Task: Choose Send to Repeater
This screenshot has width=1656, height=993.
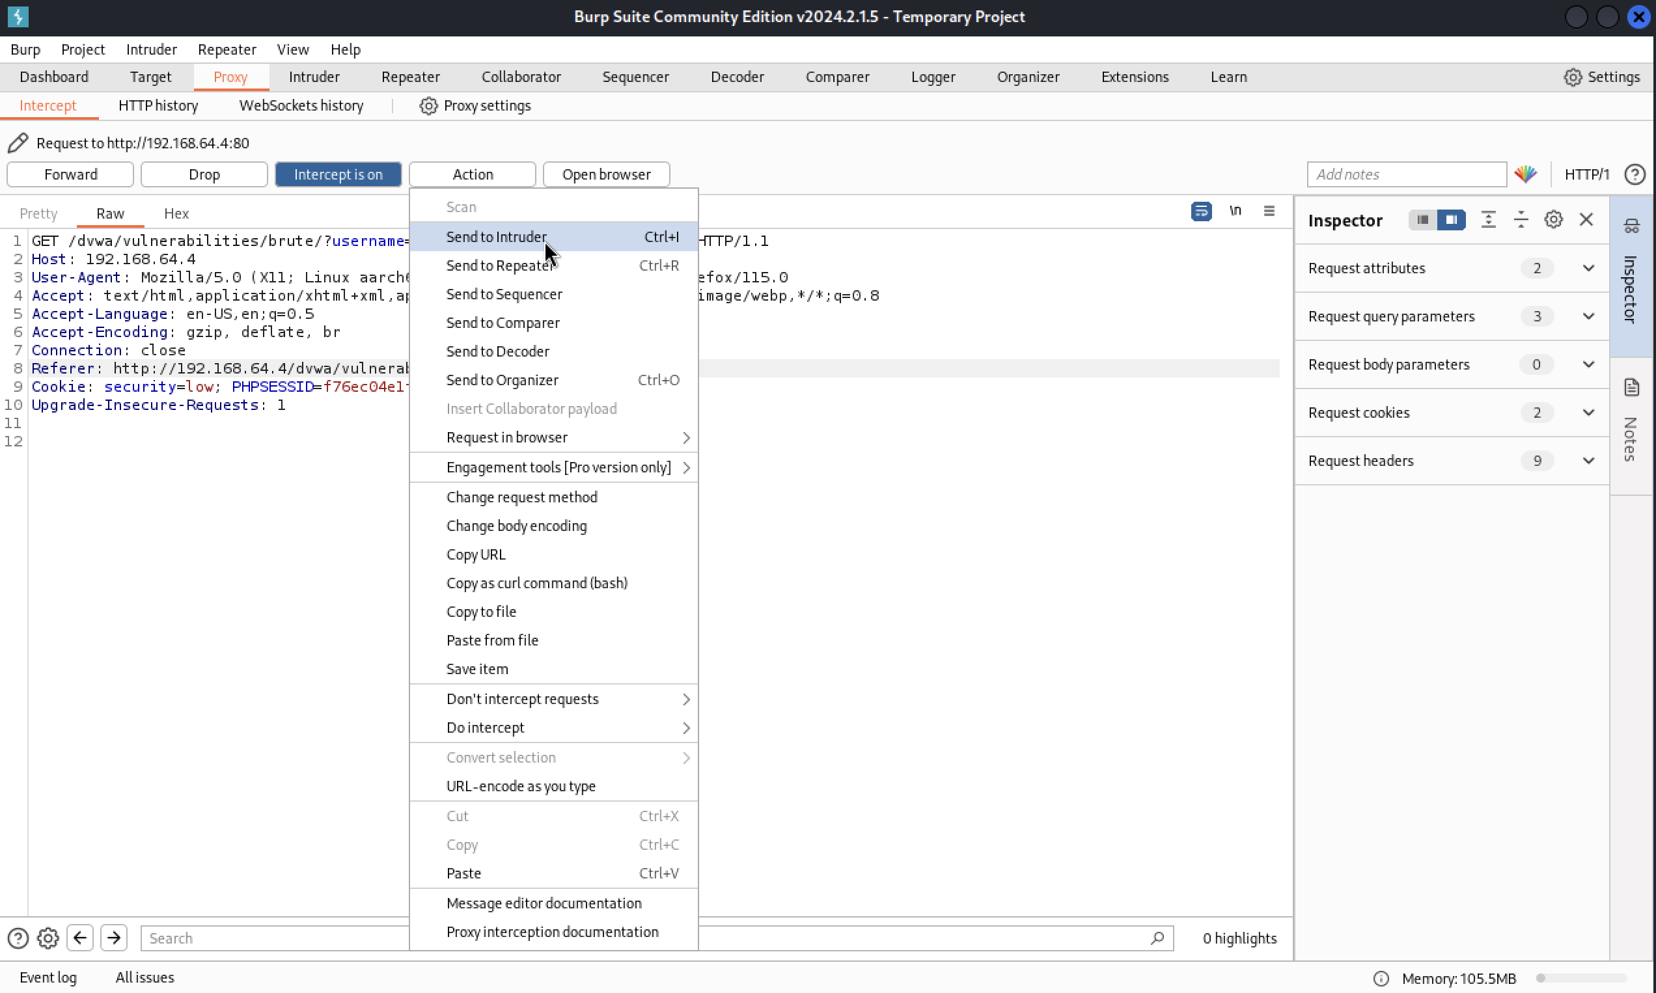Action: pyautogui.click(x=553, y=265)
